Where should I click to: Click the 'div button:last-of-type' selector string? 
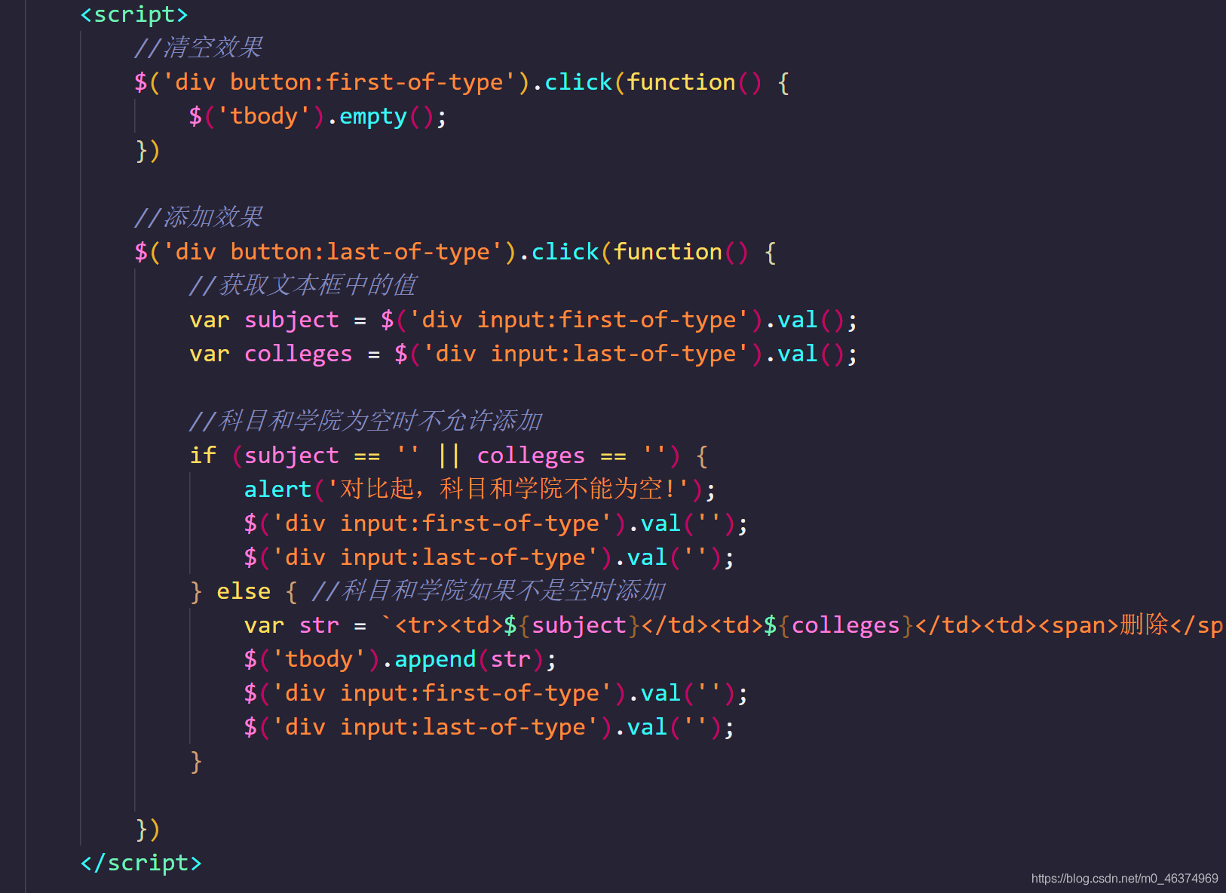(x=333, y=252)
